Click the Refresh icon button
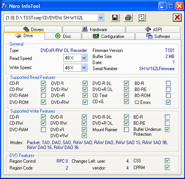Screen dimensions: 185x179 click(141, 17)
